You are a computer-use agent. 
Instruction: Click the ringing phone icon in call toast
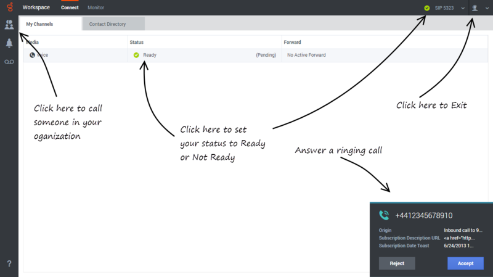tap(384, 215)
